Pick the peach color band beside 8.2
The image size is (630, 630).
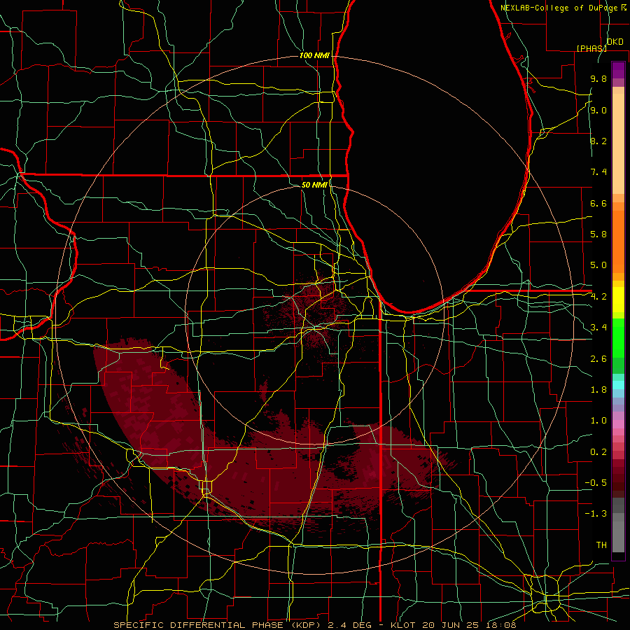click(618, 143)
